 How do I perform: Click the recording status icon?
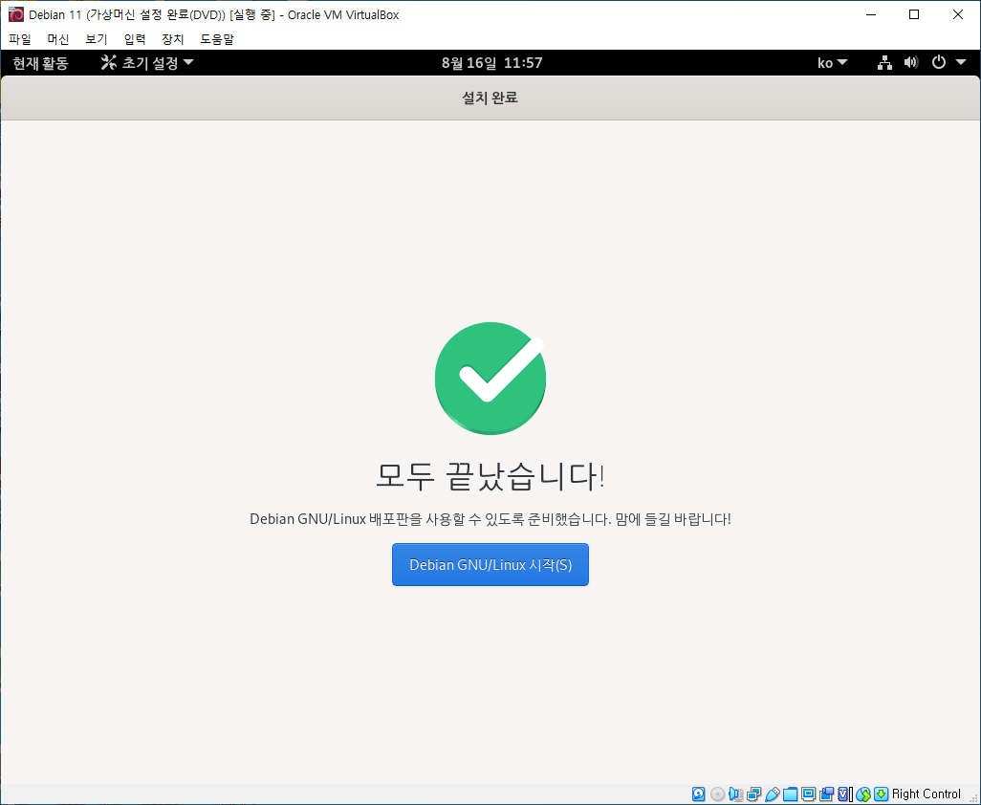[826, 794]
